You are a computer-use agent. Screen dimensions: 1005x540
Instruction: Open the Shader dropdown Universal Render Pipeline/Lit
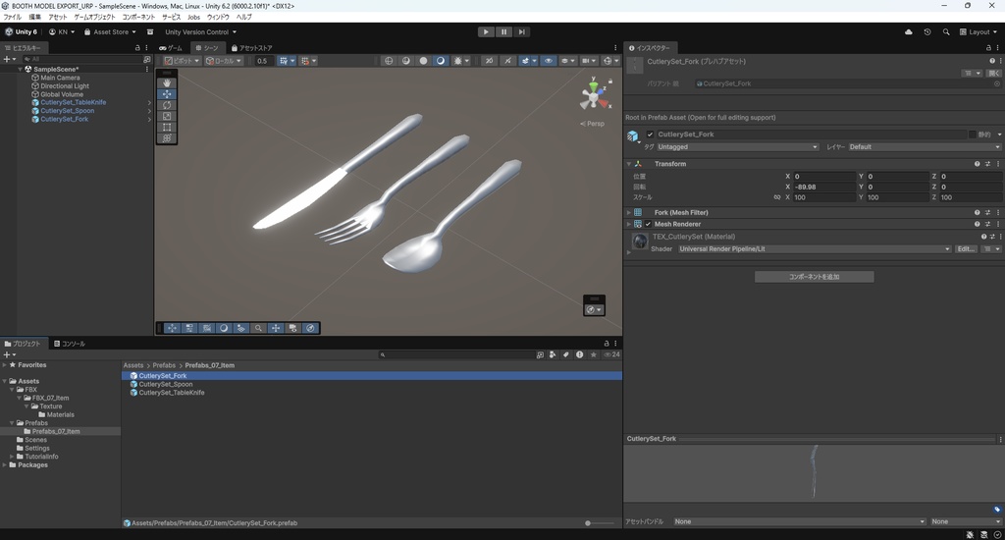point(814,248)
